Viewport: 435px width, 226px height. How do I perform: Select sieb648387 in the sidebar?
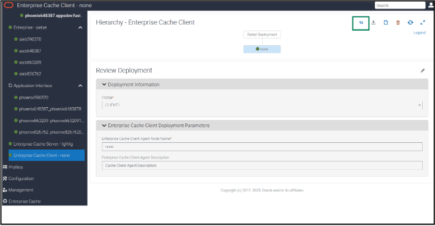pyautogui.click(x=30, y=51)
